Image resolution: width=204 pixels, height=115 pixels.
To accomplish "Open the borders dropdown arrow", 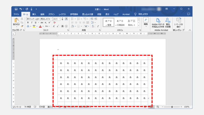I will (82, 26).
